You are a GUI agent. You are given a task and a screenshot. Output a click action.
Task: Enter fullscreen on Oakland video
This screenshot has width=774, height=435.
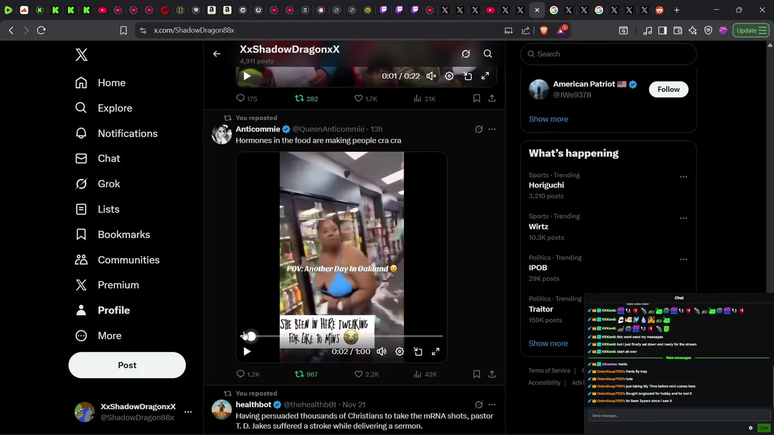coord(435,352)
